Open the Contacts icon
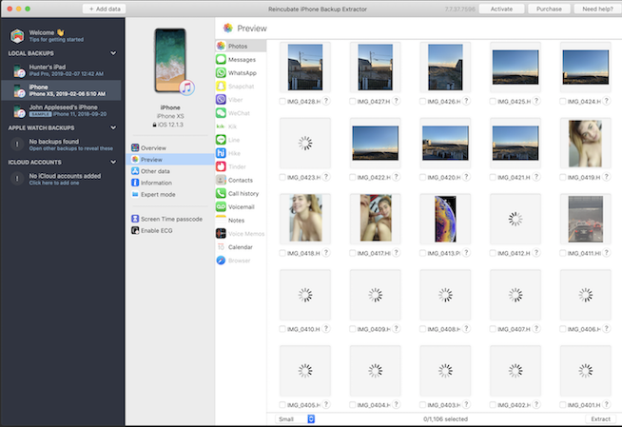The width and height of the screenshot is (622, 427). (221, 180)
